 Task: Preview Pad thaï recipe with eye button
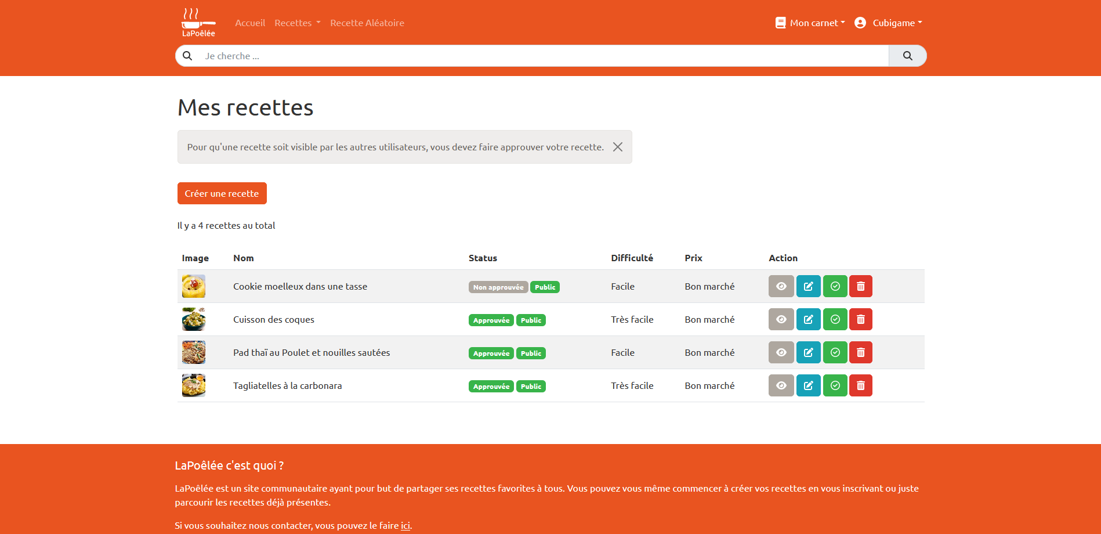[x=781, y=352]
